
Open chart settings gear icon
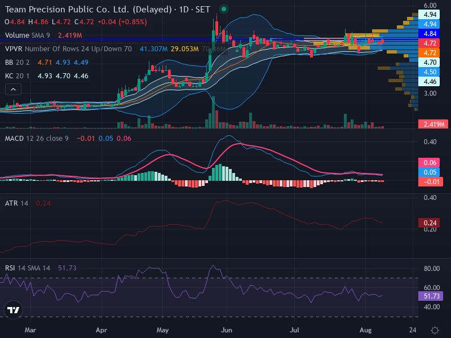pyautogui.click(x=435, y=330)
